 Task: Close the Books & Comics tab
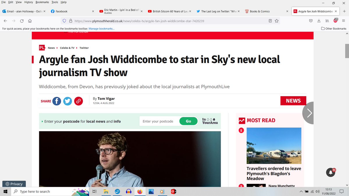pyautogui.click(x=287, y=11)
